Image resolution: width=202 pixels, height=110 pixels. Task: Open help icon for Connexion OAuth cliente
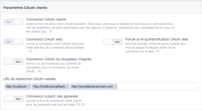click(51, 32)
